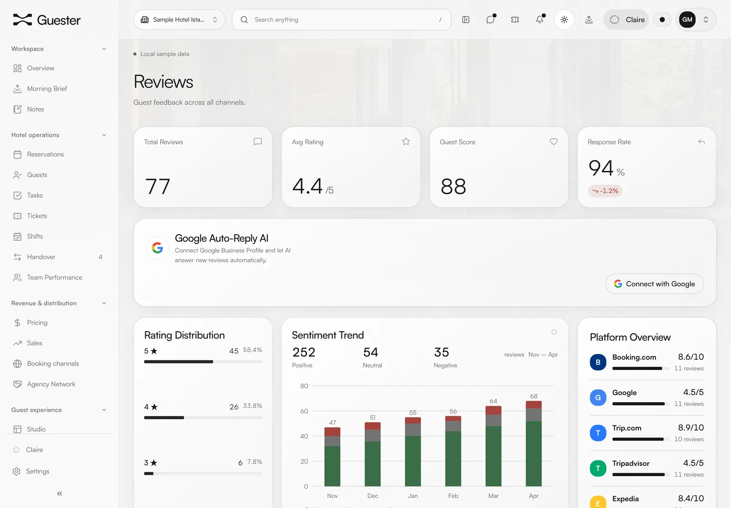Collapse the sidebar with double chevron
The height and width of the screenshot is (508, 731).
point(59,493)
